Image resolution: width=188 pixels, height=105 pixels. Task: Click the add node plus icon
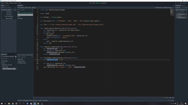pyautogui.click(x=1, y=8)
